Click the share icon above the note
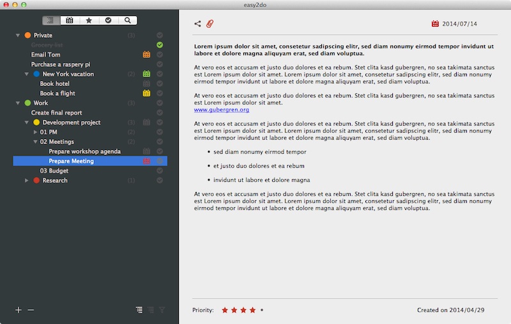This screenshot has width=511, height=324. pos(197,24)
